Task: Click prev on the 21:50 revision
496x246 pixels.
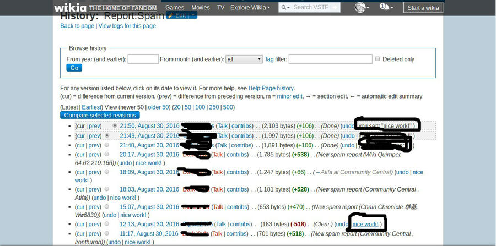Action: click(94, 126)
